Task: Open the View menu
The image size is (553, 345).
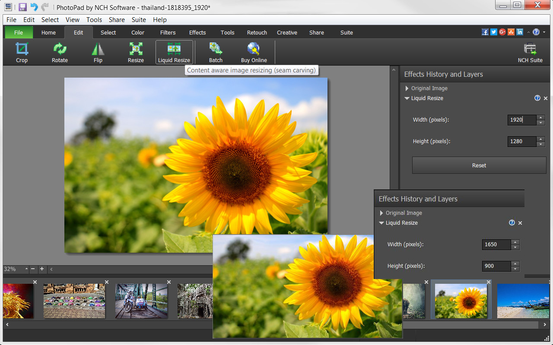Action: 72,19
